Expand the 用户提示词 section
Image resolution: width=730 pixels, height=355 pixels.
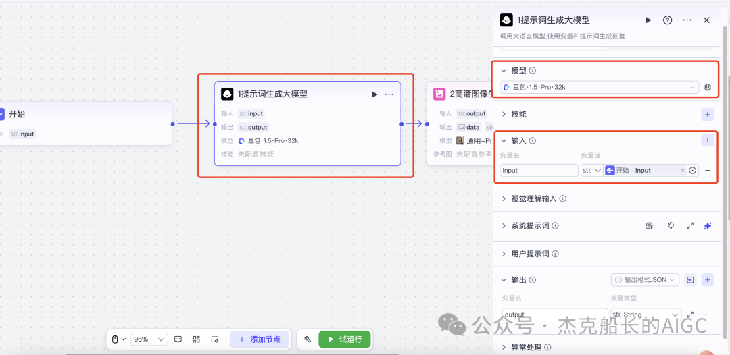504,254
